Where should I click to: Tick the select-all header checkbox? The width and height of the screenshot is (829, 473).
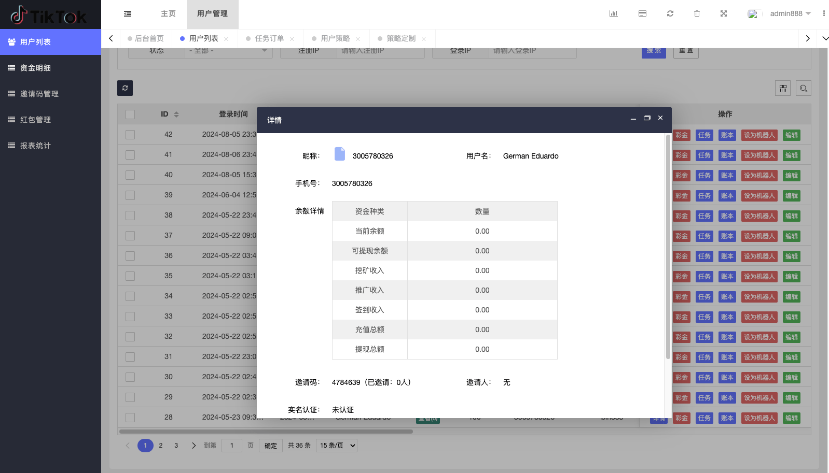(x=130, y=114)
